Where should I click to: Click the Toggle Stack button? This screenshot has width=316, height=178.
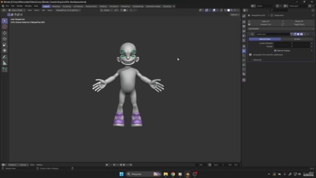point(298,24)
